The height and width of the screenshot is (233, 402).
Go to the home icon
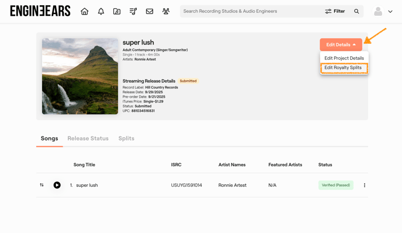84,11
